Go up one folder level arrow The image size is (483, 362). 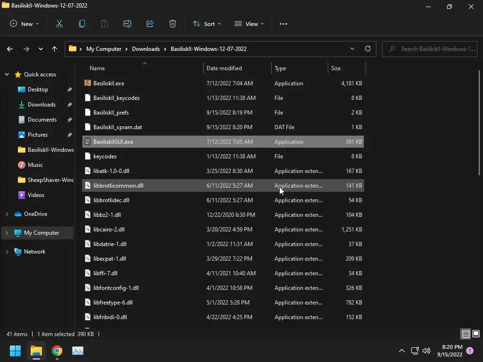[55, 49]
